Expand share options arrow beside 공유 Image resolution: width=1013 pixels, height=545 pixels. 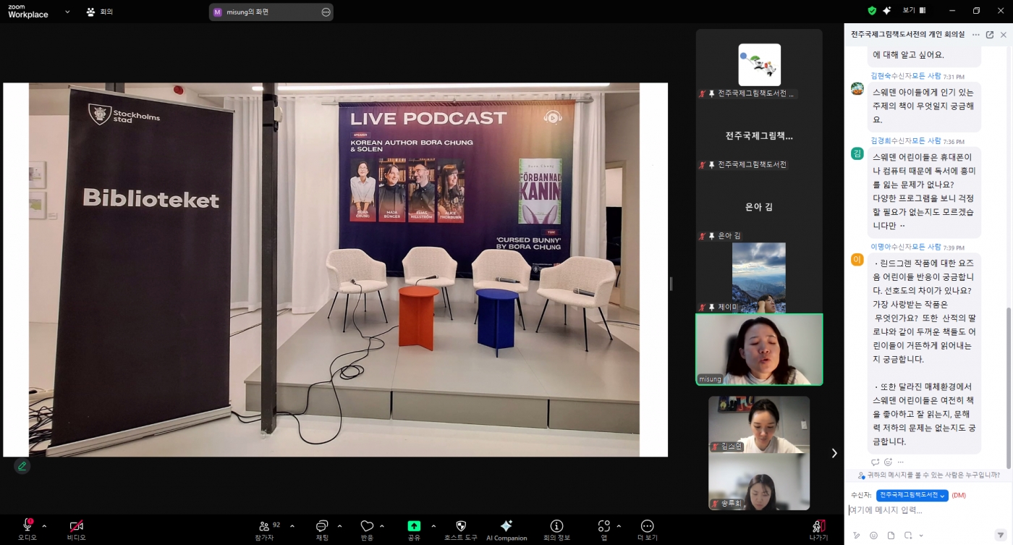[433, 526]
